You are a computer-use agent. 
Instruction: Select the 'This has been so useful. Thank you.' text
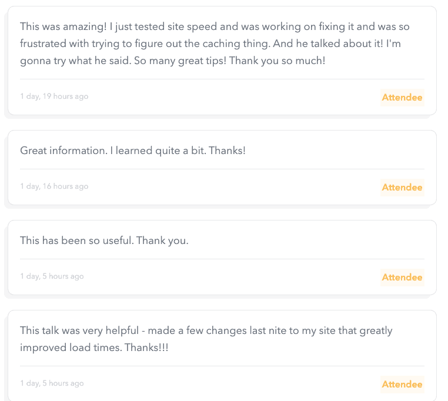pos(104,240)
